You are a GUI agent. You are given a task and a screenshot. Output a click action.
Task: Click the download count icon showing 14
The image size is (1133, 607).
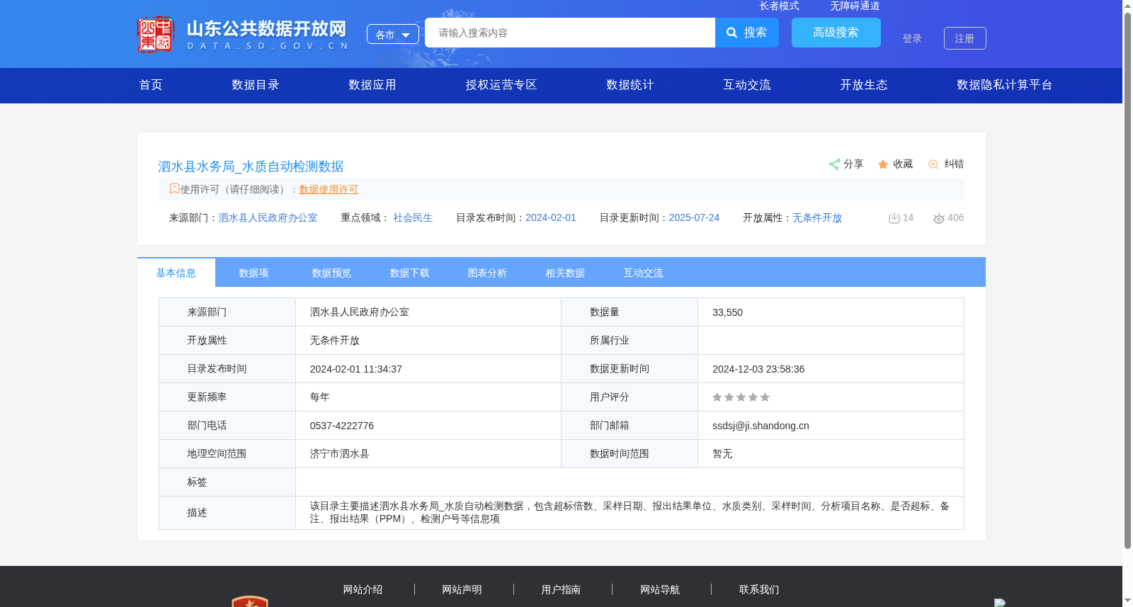click(894, 218)
